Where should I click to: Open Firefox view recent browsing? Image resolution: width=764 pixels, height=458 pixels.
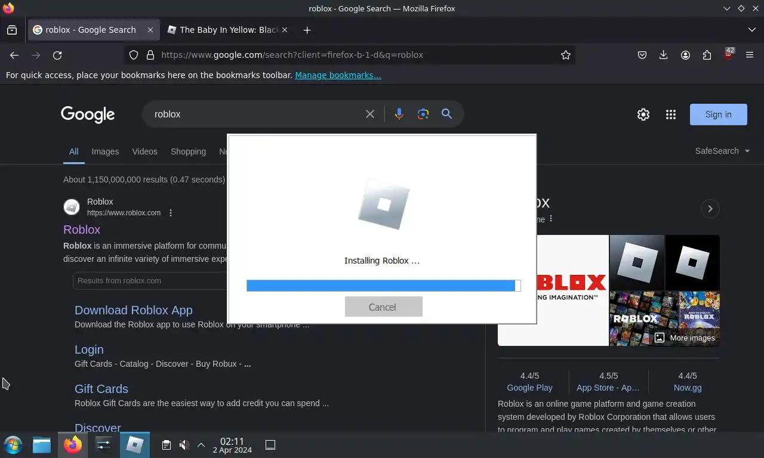pos(12,30)
